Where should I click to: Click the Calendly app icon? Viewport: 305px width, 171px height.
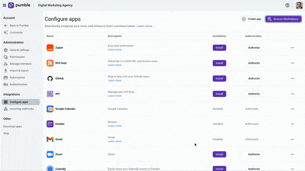click(50, 168)
